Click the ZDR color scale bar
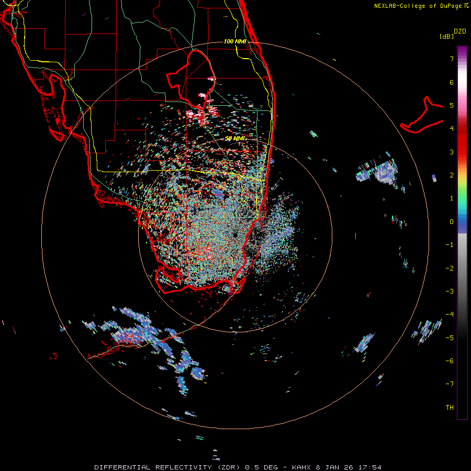This screenshot has height=471, width=471. point(462,232)
